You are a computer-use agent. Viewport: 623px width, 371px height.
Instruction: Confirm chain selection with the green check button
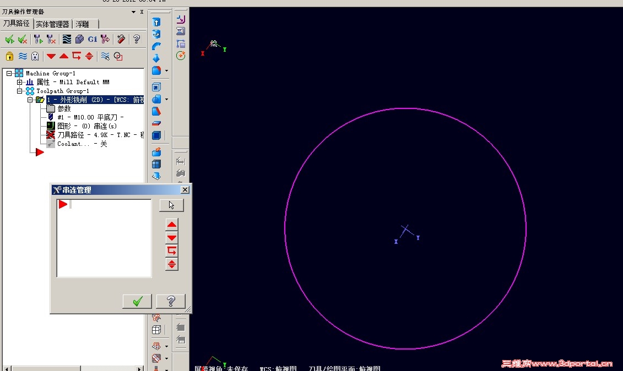(137, 301)
